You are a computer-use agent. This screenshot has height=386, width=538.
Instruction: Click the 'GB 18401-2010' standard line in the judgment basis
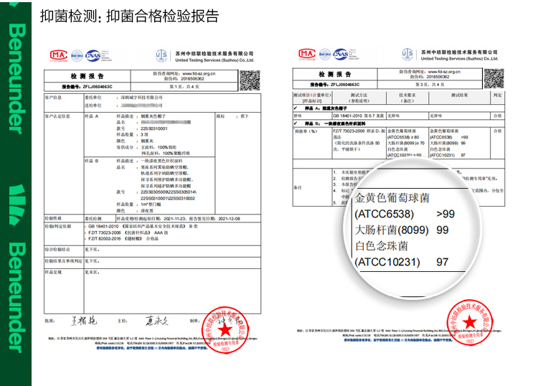coord(143,227)
